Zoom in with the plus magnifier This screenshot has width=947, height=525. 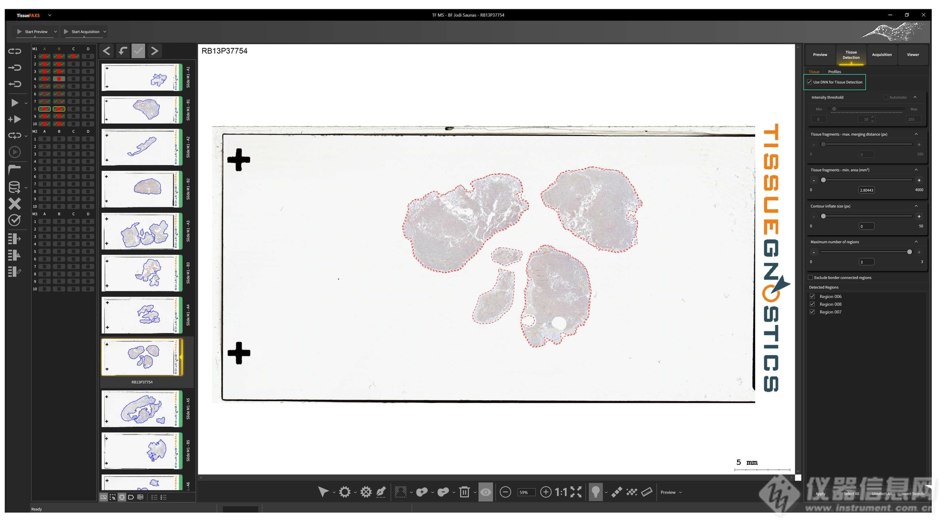click(546, 492)
